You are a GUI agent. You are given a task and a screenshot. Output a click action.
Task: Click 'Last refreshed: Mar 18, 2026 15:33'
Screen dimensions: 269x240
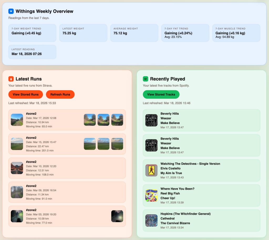tap(32, 103)
